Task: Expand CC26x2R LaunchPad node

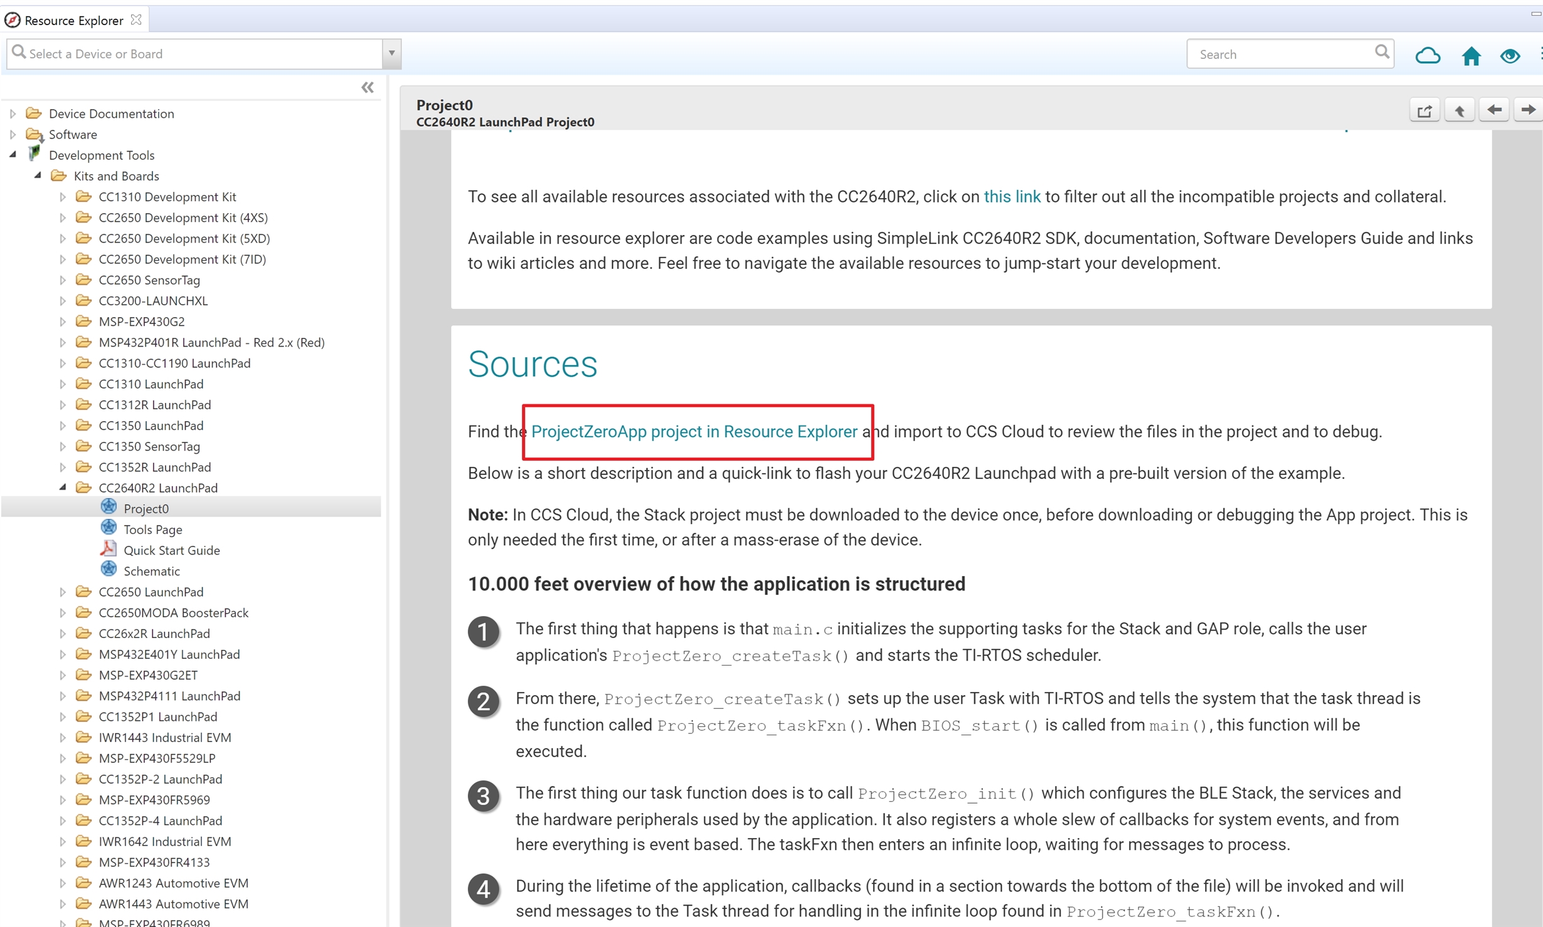Action: point(63,633)
